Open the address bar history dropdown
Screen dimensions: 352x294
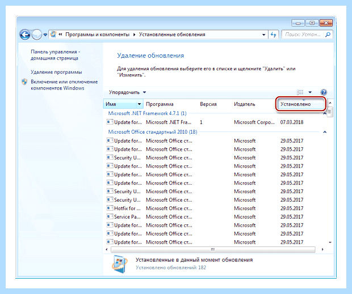click(x=264, y=35)
